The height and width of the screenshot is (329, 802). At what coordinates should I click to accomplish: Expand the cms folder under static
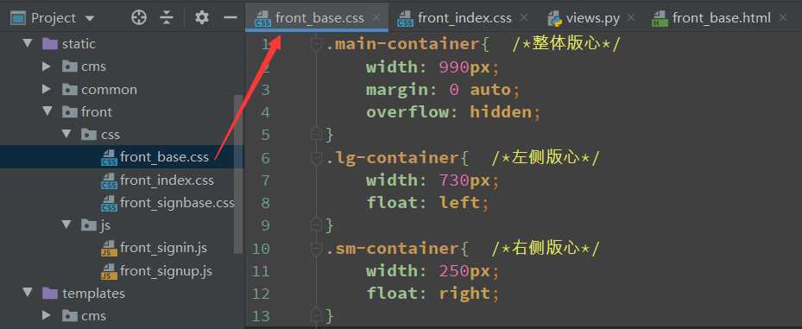[47, 66]
